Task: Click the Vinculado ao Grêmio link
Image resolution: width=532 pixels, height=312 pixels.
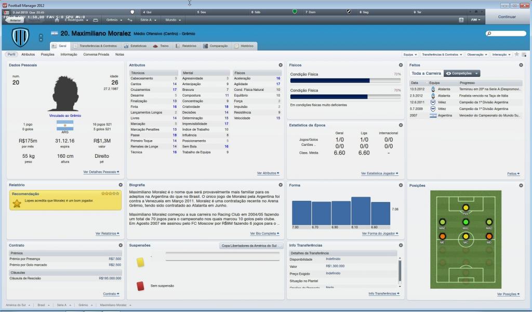Action: [65, 116]
